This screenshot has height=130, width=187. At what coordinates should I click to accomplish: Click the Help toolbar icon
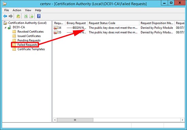39,16
